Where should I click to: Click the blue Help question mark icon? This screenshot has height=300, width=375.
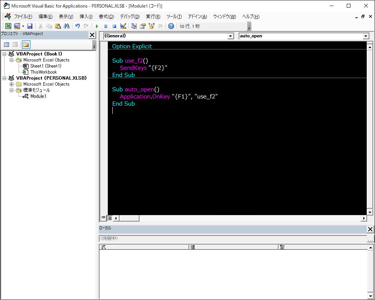click(x=171, y=26)
